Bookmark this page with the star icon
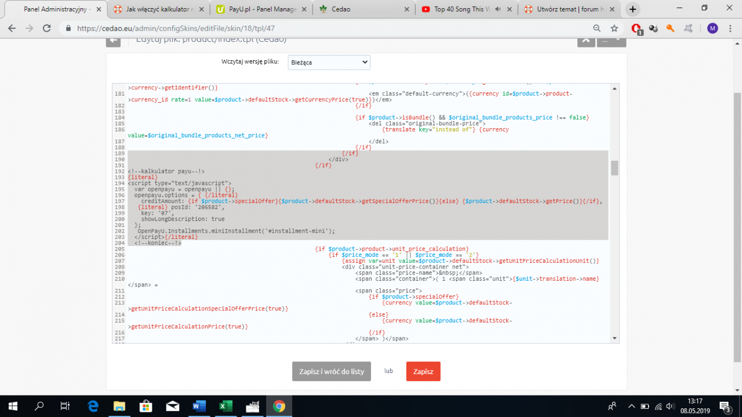Image resolution: width=742 pixels, height=417 pixels. pos(614,28)
